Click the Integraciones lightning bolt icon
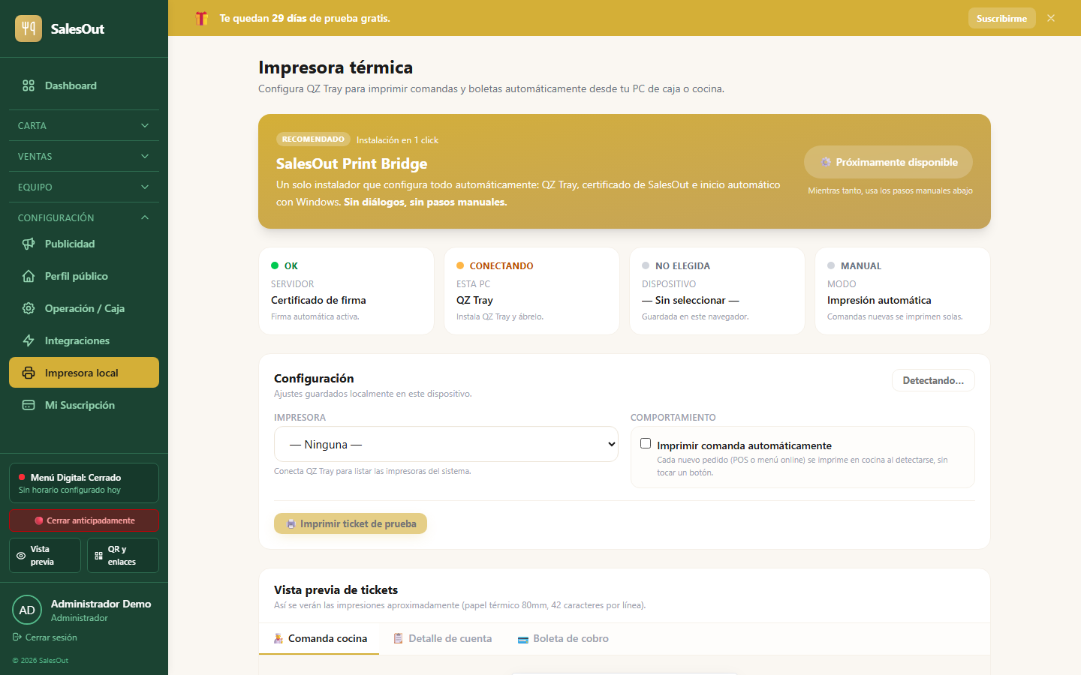1081x675 pixels. pyautogui.click(x=29, y=340)
